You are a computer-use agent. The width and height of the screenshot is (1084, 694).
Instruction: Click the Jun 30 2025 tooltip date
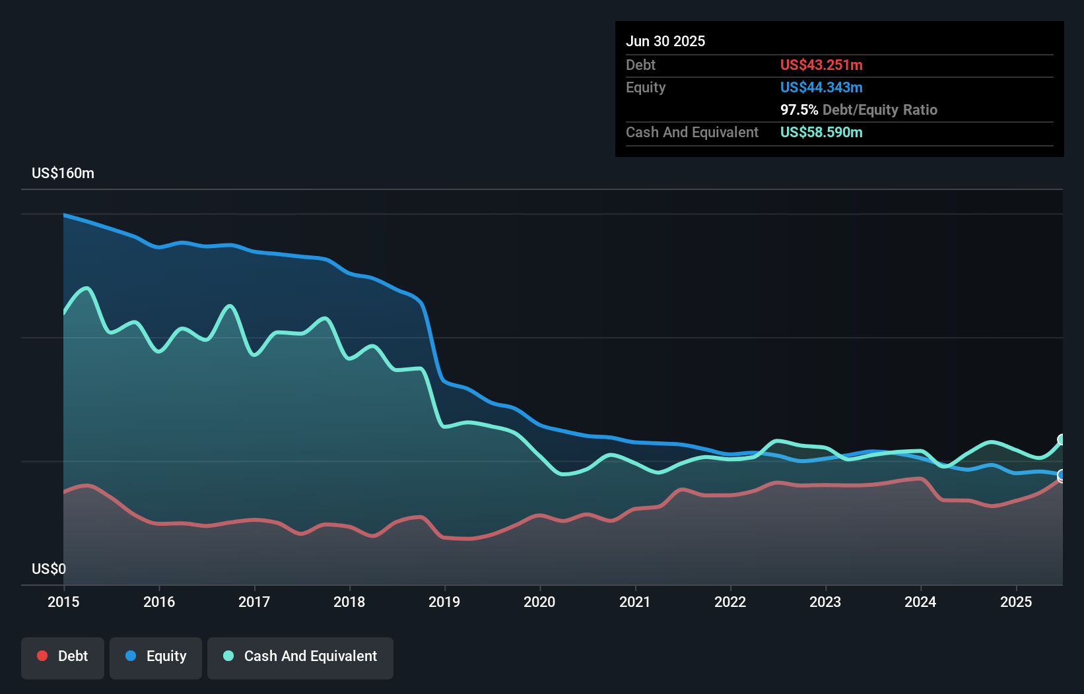pos(665,41)
